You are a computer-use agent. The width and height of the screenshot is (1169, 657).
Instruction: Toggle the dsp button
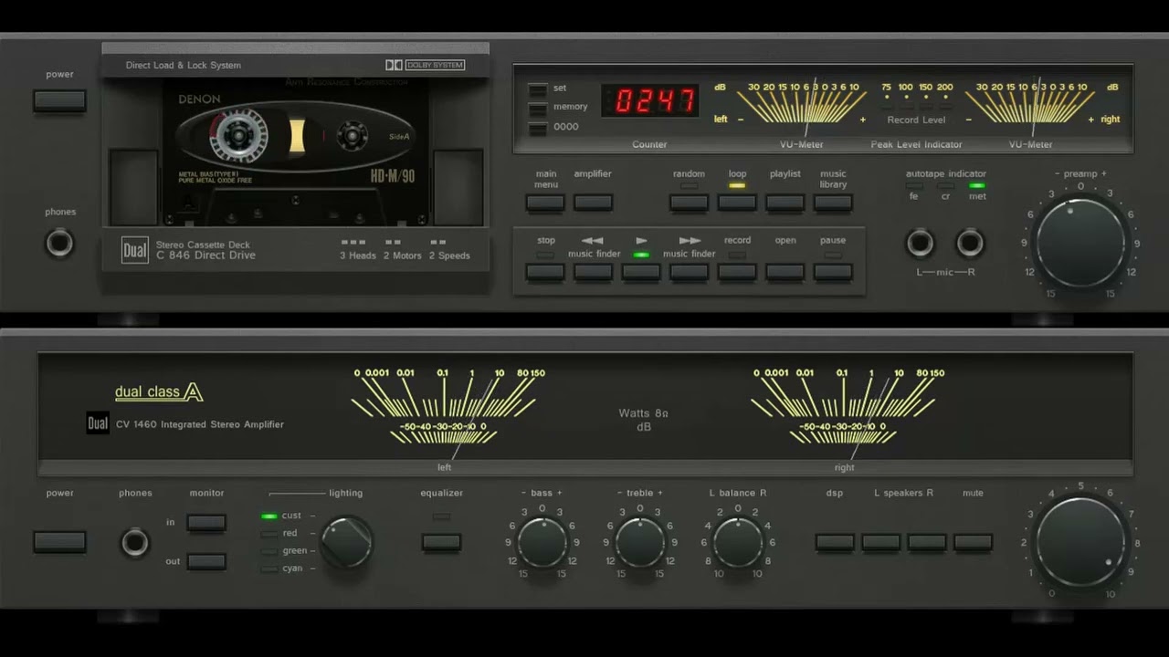coord(835,542)
